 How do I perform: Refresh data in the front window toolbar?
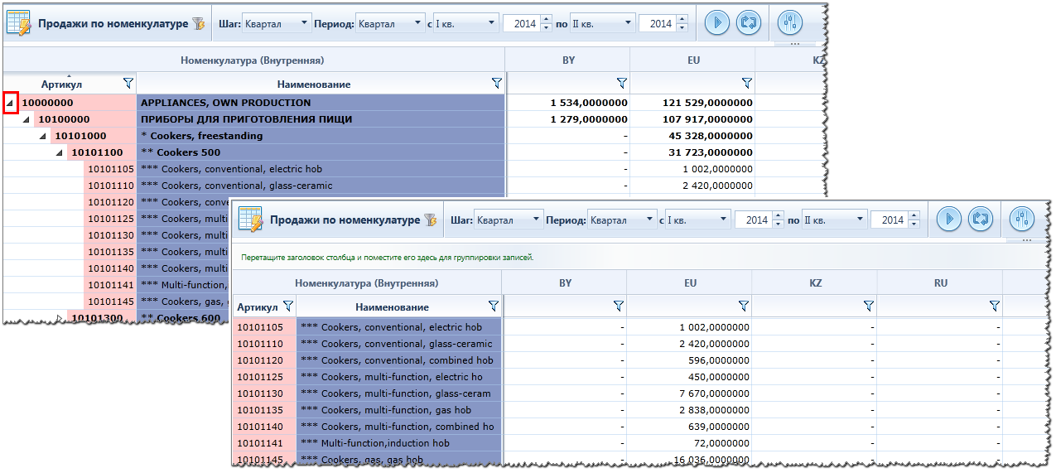point(980,219)
